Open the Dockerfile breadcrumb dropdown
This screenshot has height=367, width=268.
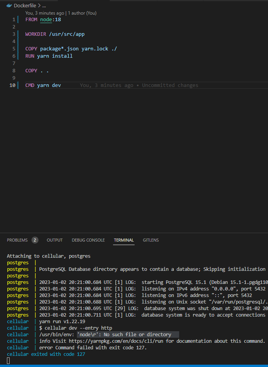pos(25,5)
